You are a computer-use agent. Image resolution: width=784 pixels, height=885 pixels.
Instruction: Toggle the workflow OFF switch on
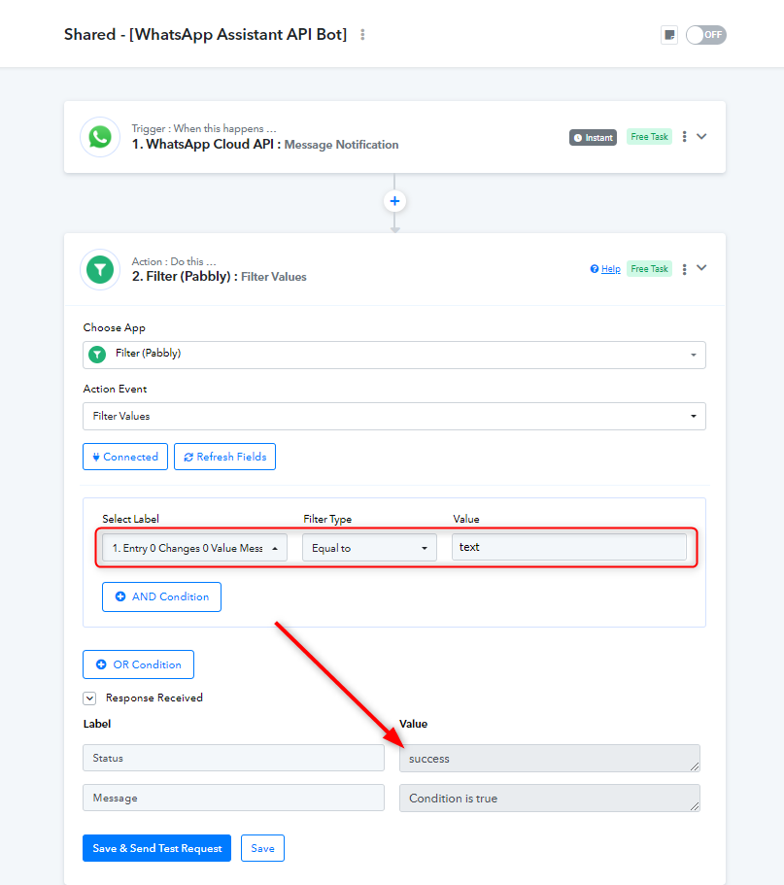tap(706, 35)
